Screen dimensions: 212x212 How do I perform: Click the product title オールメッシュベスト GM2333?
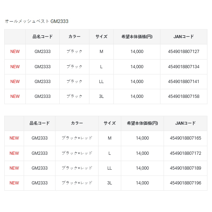pos(37,21)
